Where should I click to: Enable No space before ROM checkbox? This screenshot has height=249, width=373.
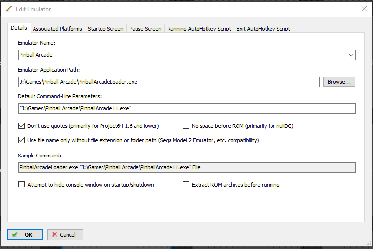[186, 125]
